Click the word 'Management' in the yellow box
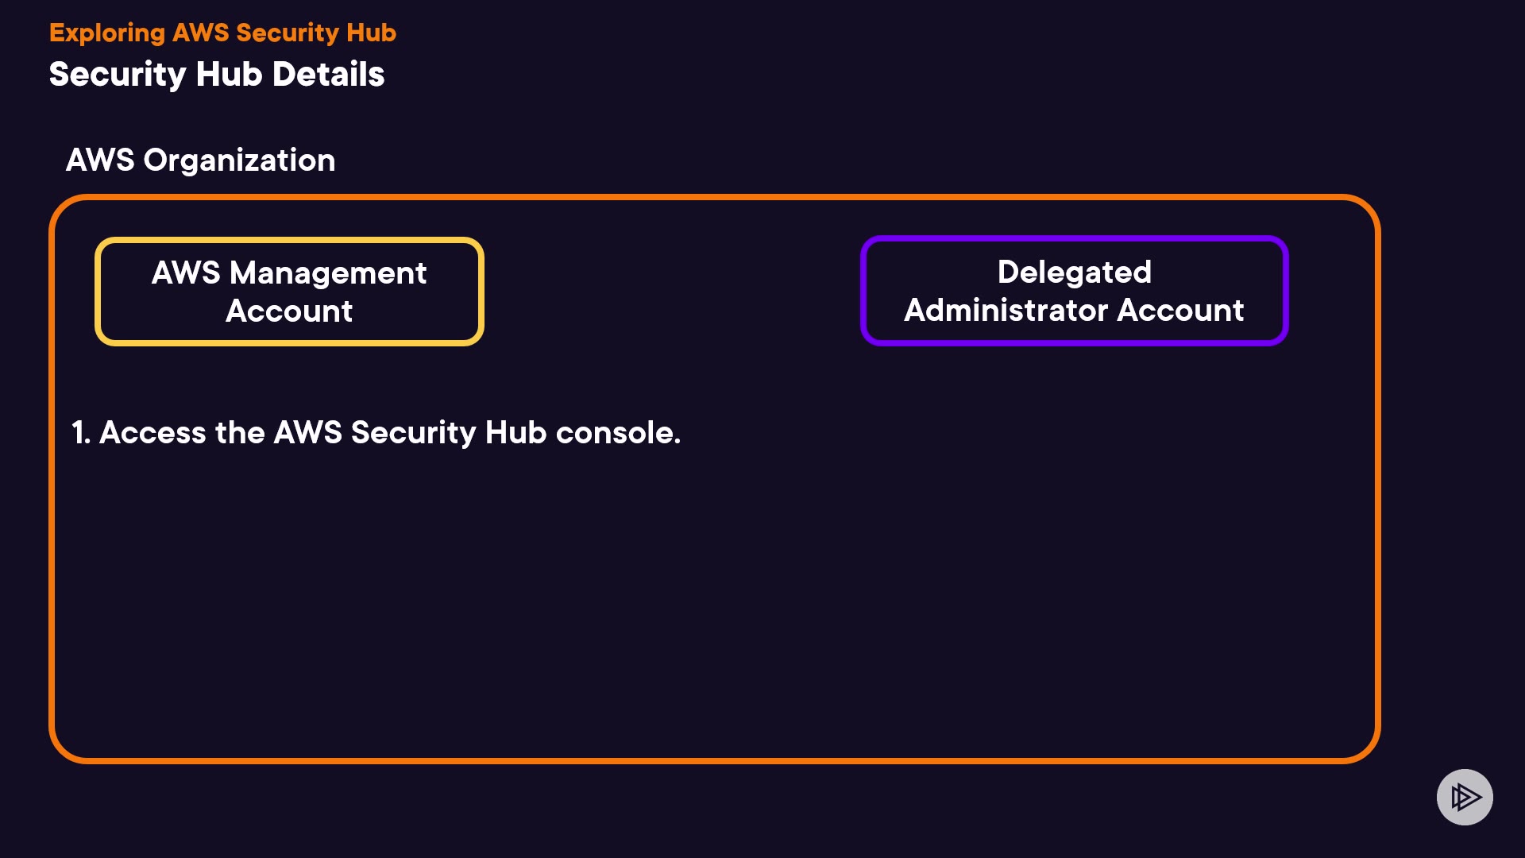Screen dimensions: 1525x858 328,272
